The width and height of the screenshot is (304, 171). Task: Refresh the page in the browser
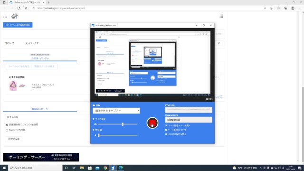[19, 8]
